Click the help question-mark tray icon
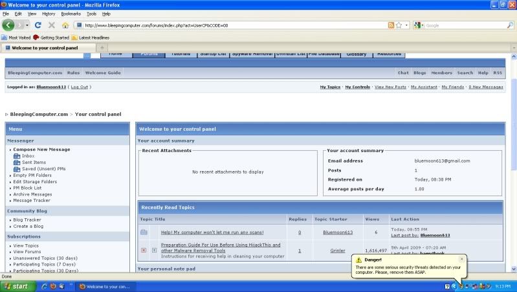Screen dimensions: 517x292 (447, 286)
